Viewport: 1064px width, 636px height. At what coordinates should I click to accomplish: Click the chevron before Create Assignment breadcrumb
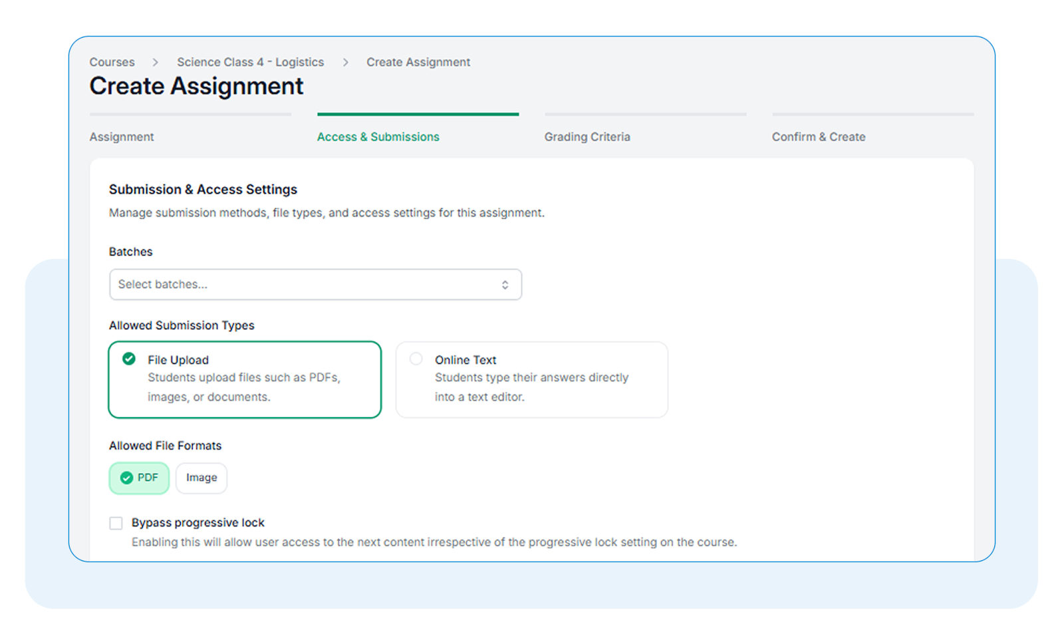click(x=345, y=62)
